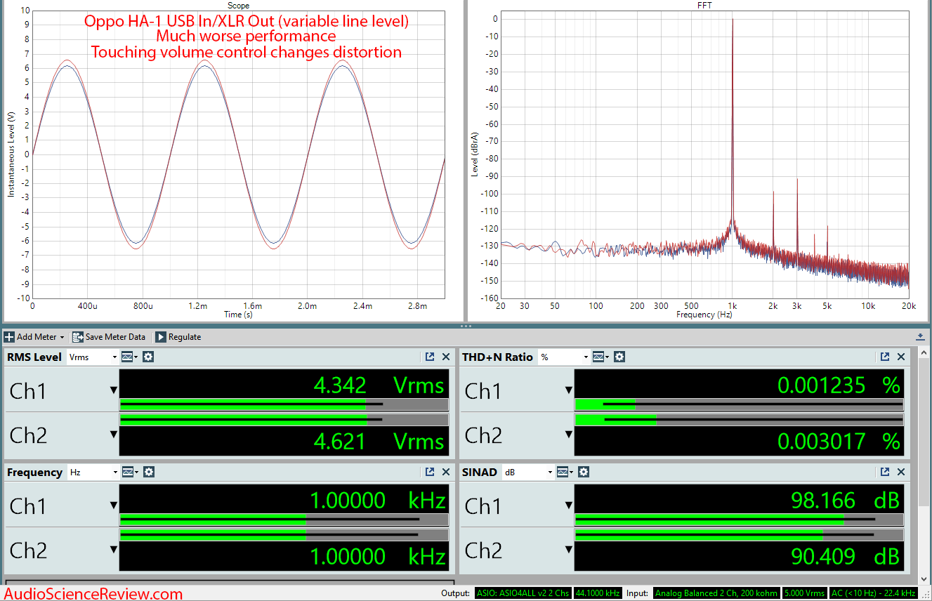
Task: Expand SINAD Ch1 triangle menu
Action: pyautogui.click(x=568, y=506)
